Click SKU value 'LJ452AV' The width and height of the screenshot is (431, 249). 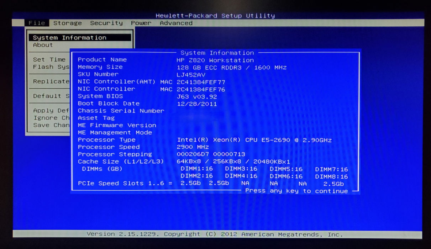click(191, 75)
